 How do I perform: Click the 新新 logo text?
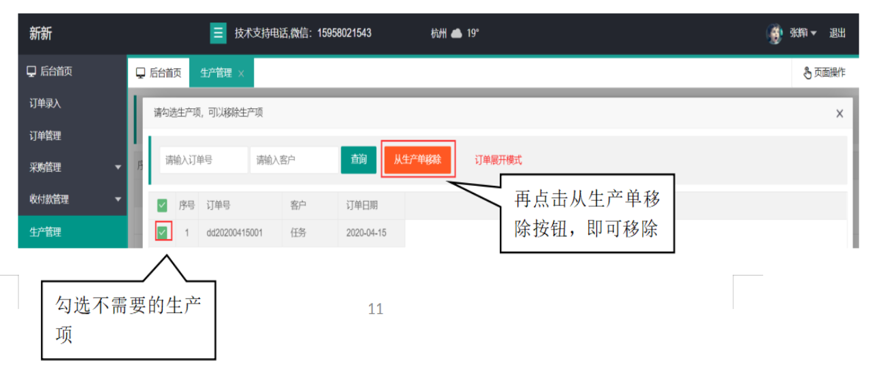[x=40, y=33]
